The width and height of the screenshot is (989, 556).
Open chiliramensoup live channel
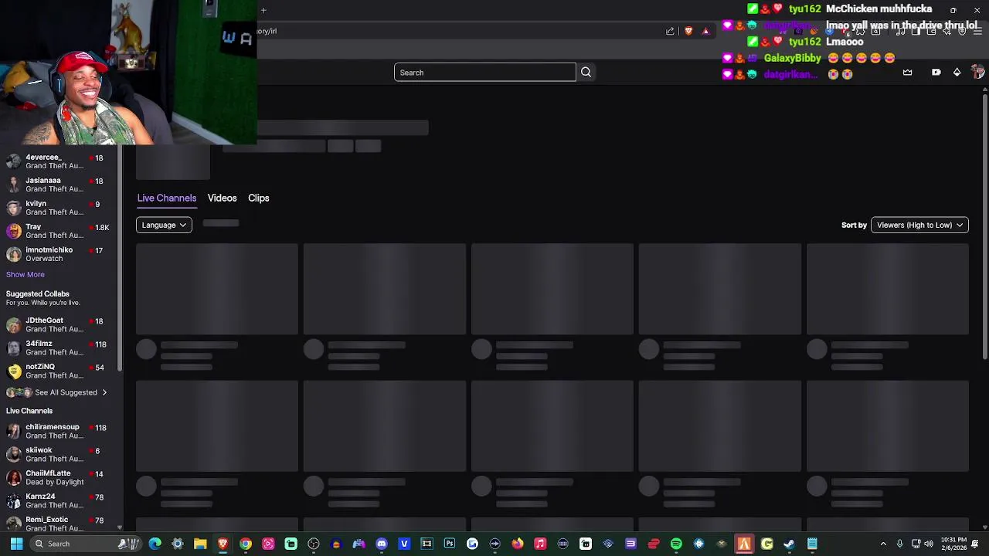coord(59,431)
